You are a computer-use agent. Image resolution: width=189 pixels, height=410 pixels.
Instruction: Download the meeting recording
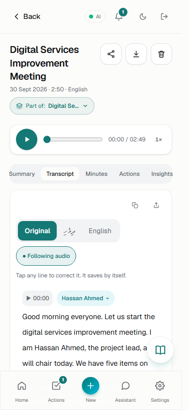tap(136, 54)
